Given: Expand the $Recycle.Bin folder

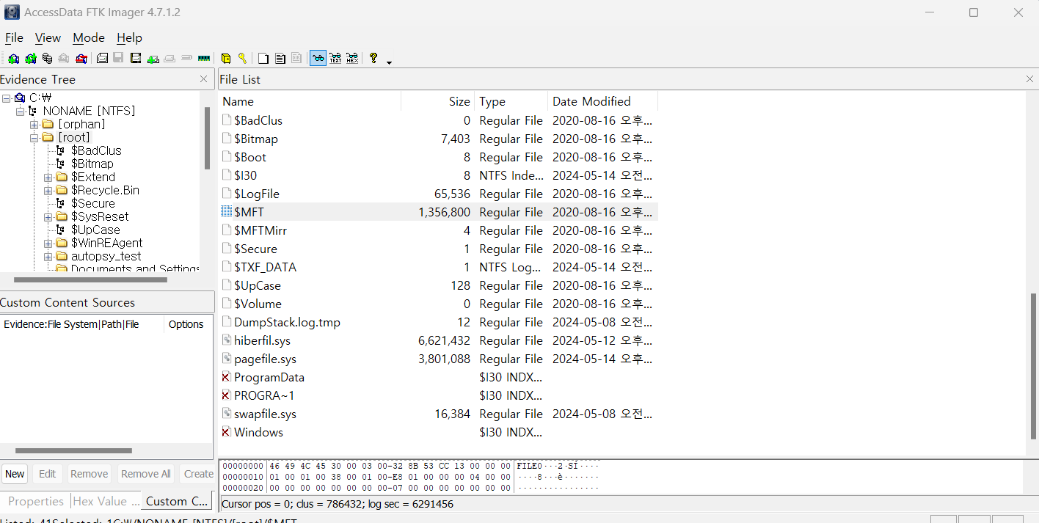Looking at the screenshot, I should [48, 190].
